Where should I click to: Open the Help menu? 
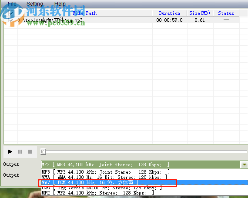point(60,3)
